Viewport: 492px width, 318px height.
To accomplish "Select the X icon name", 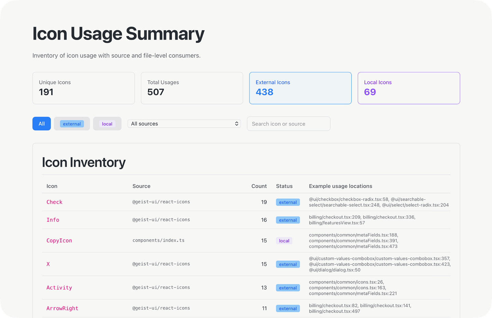I will (x=48, y=264).
